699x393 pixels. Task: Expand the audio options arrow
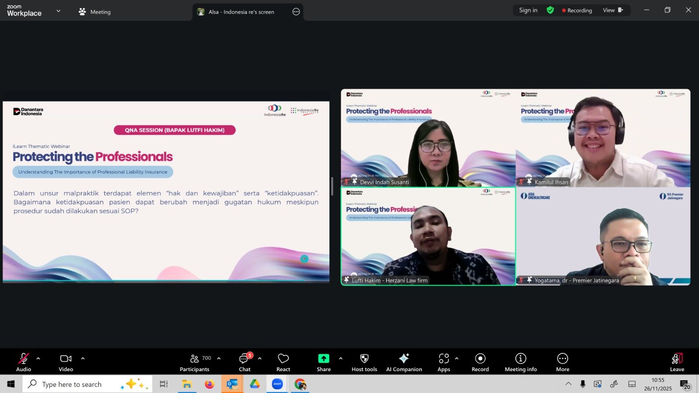38,359
